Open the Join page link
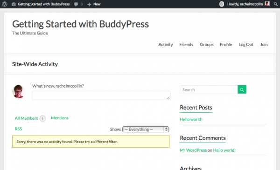 tap(264, 45)
